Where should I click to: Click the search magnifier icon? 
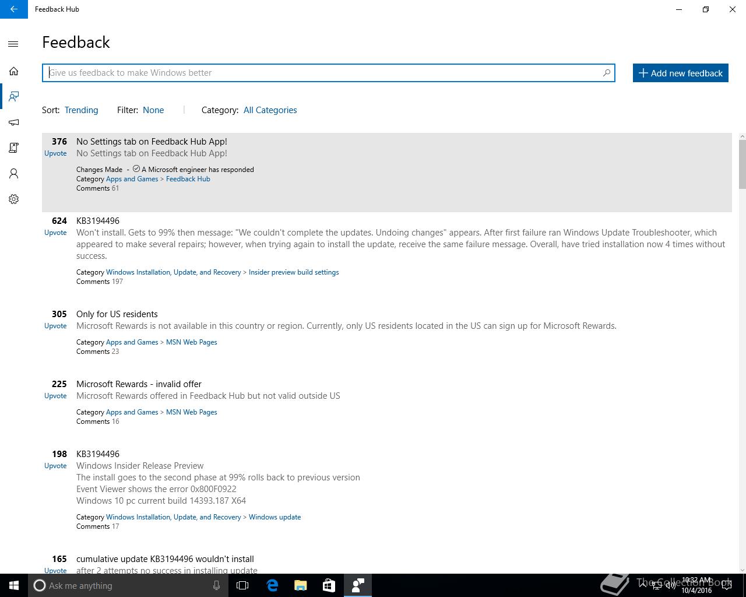point(606,73)
